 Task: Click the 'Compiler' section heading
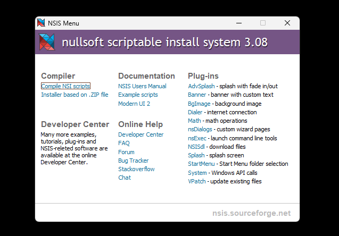(x=58, y=76)
